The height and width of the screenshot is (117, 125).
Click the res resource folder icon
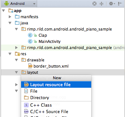click(17, 54)
